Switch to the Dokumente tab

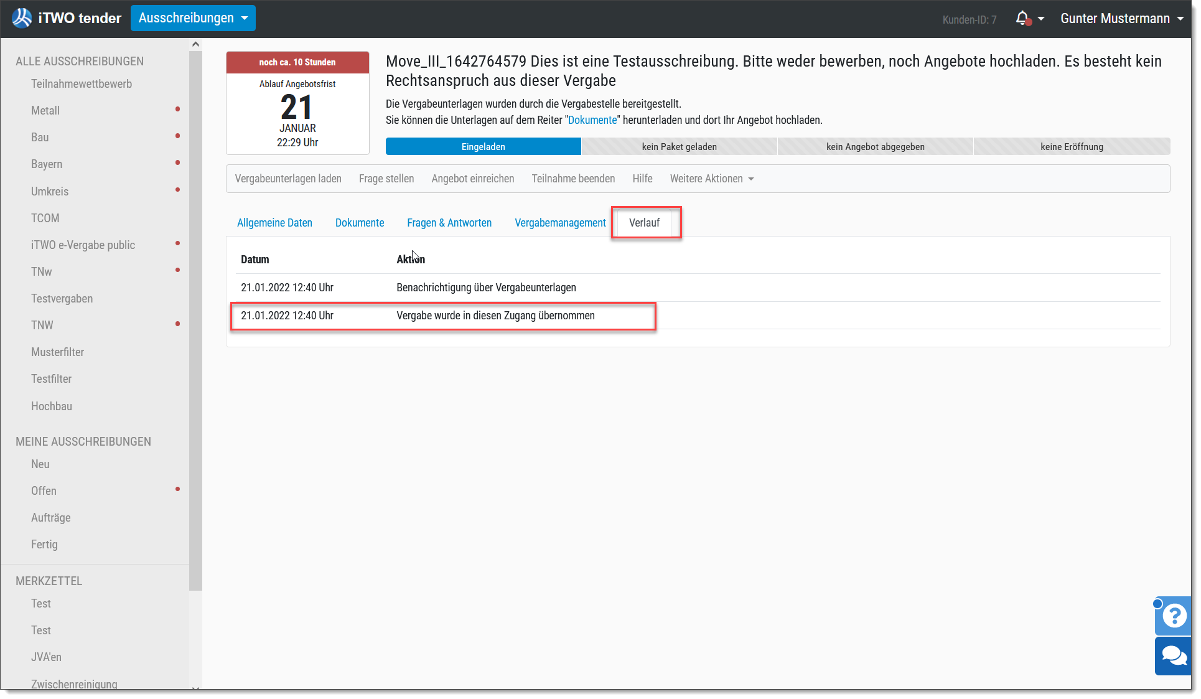360,223
